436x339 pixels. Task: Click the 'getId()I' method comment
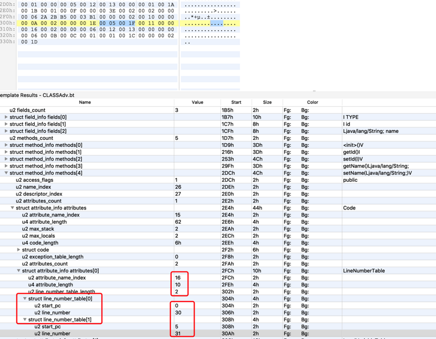click(352, 152)
